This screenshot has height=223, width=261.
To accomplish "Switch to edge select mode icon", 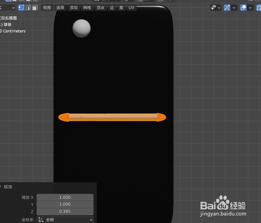I will (x=28, y=8).
